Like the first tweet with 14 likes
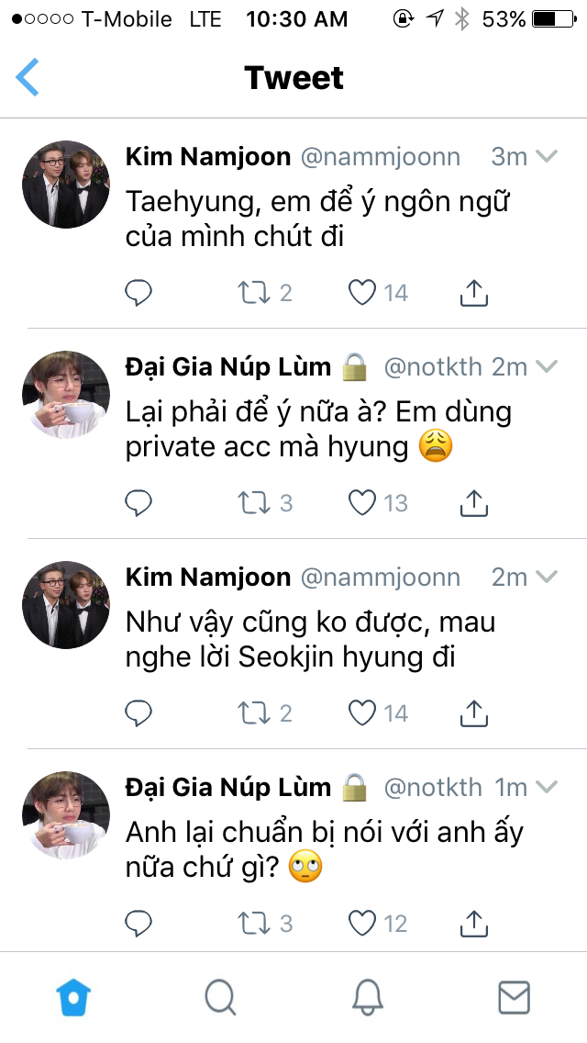This screenshot has width=587, height=1043. [363, 293]
